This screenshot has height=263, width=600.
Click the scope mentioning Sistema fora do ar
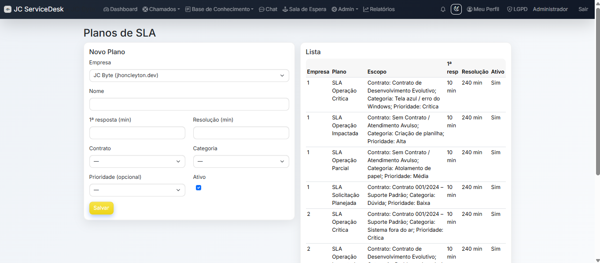[x=405, y=226]
